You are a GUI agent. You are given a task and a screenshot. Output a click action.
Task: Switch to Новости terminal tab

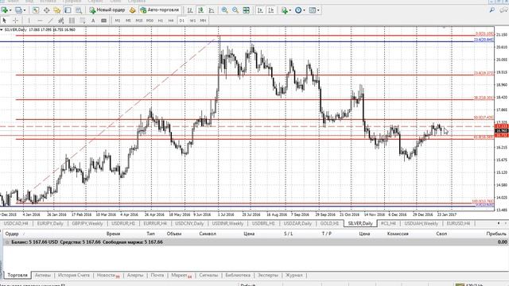coord(108,276)
